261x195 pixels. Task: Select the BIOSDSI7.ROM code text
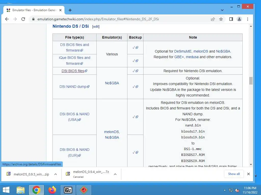[x=193, y=155]
